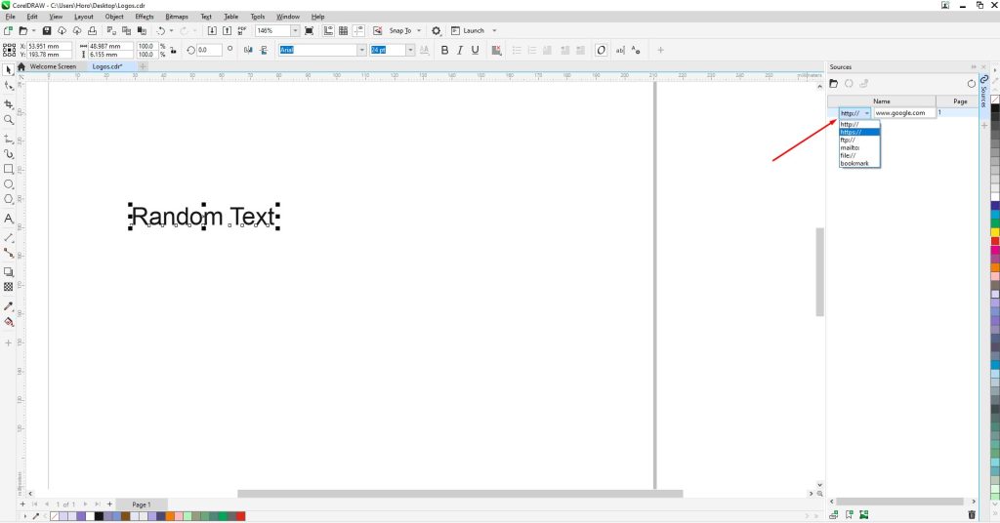1000x523 pixels.
Task: Select the Artistic Media tool
Action: [8, 153]
